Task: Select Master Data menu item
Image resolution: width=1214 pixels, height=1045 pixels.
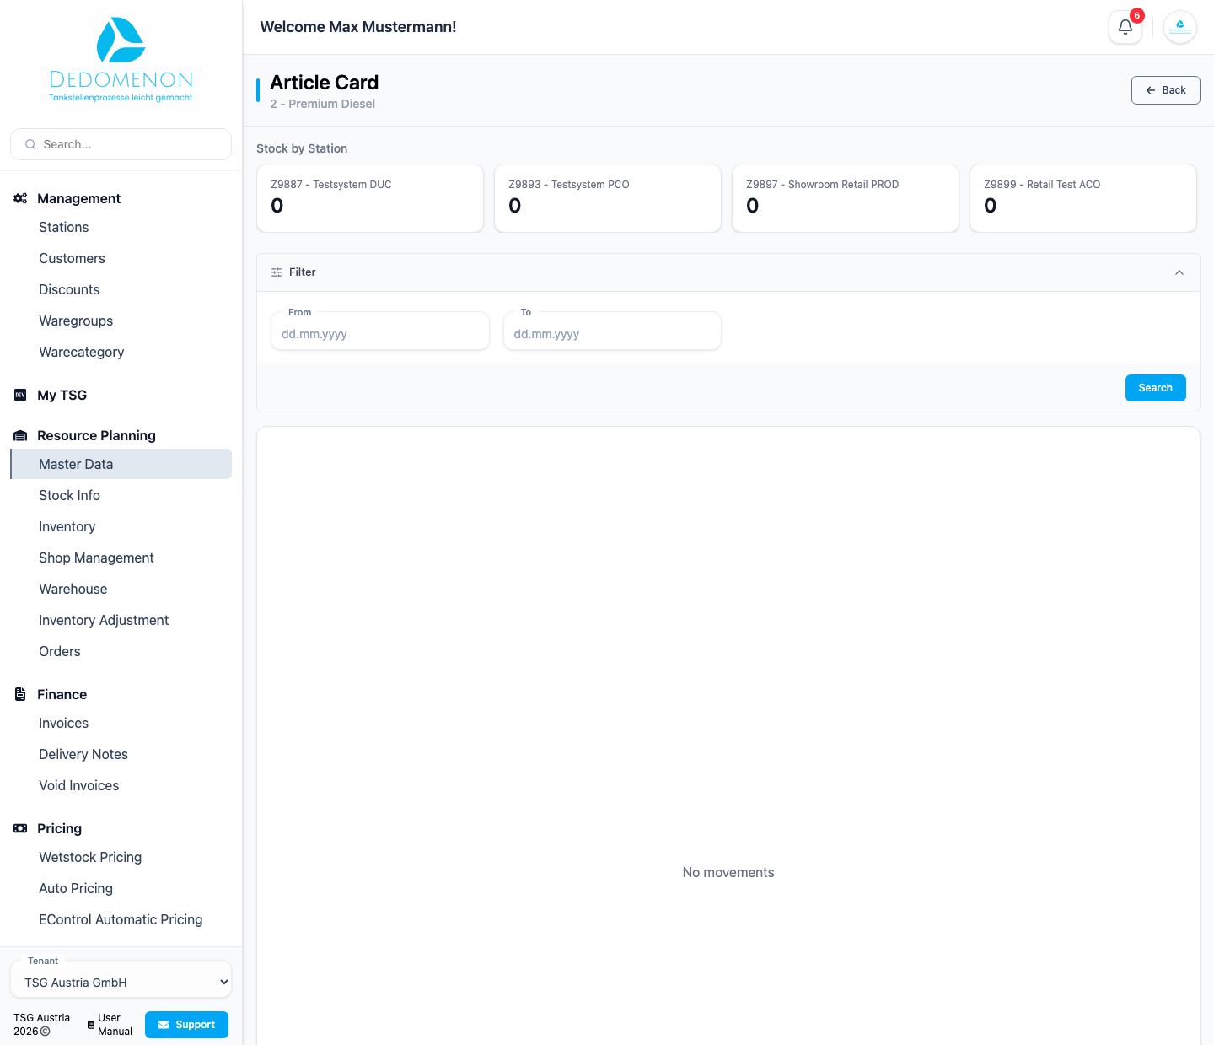Action: (121, 464)
